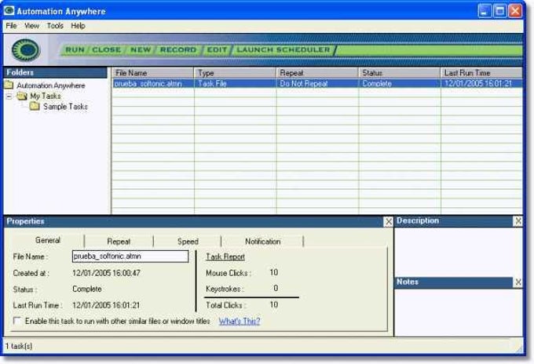
Task: Enable task to run with similar files checkbox
Action: tap(16, 321)
